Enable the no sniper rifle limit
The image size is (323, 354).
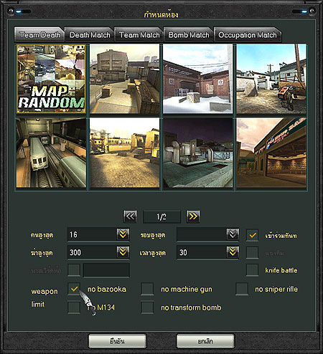[x=242, y=289]
